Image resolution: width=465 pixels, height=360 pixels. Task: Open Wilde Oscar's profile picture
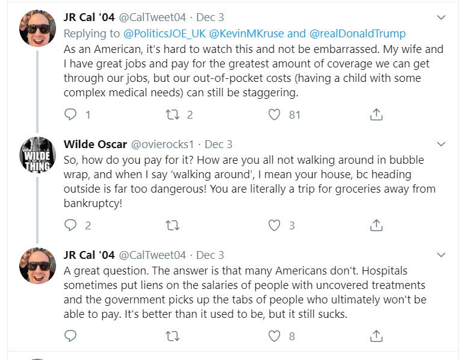[38, 155]
